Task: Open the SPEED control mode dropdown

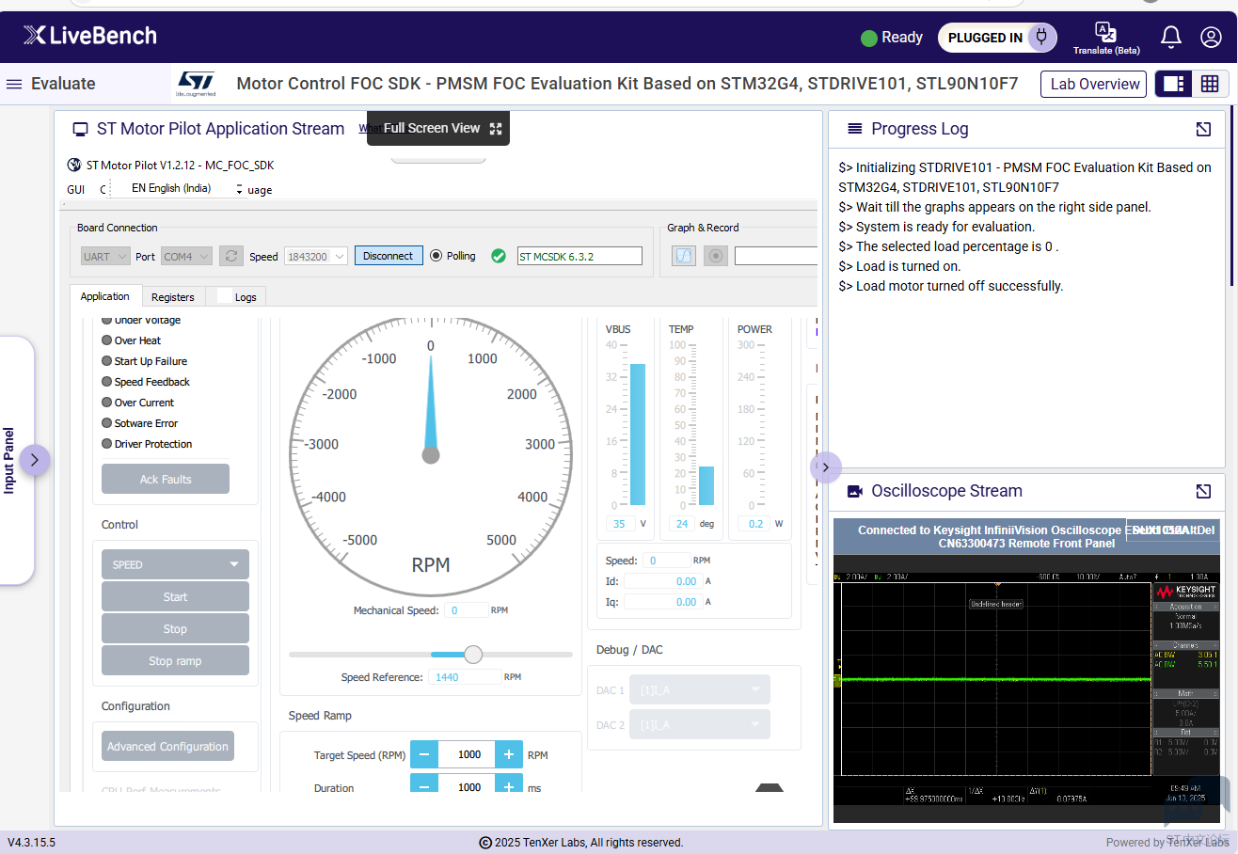Action: (x=175, y=564)
